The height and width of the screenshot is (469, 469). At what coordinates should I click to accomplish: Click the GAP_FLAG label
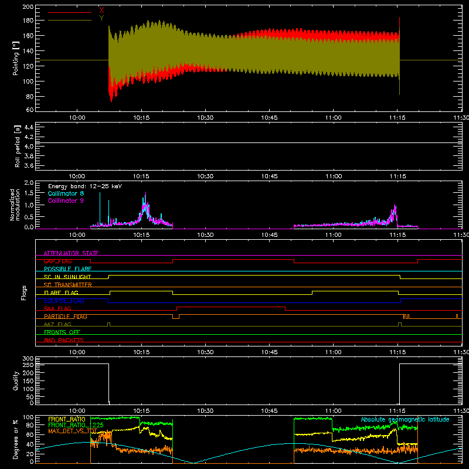click(x=57, y=261)
